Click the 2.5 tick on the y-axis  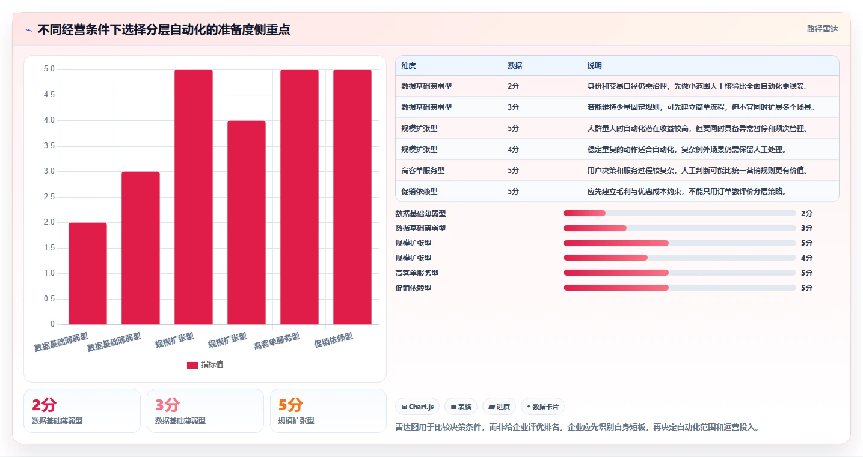pos(49,197)
